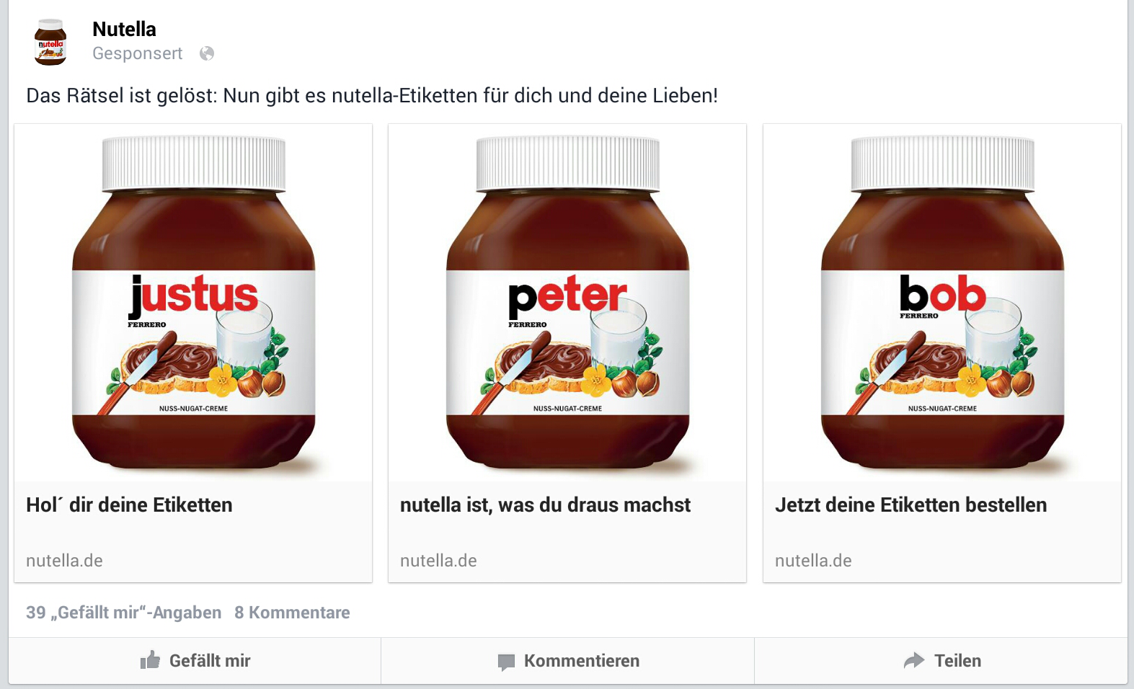
Task: Click "Jetzt deine Etiketten bestellen" headline
Action: tap(911, 504)
